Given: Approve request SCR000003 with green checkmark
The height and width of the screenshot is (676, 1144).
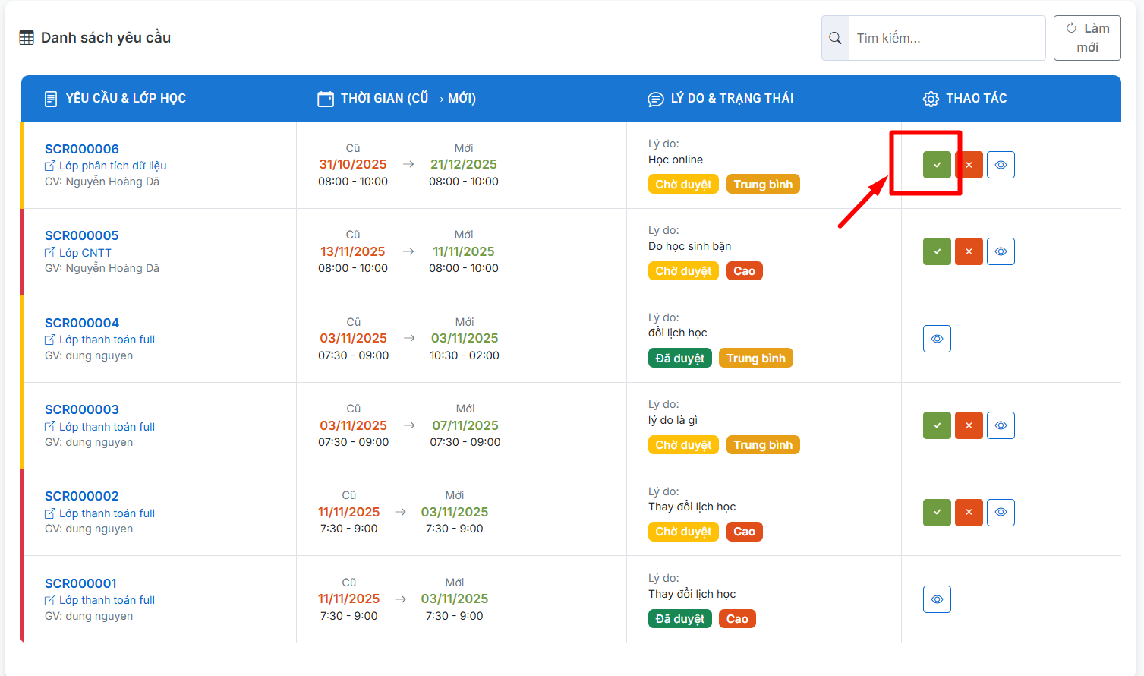Looking at the screenshot, I should pos(937,425).
